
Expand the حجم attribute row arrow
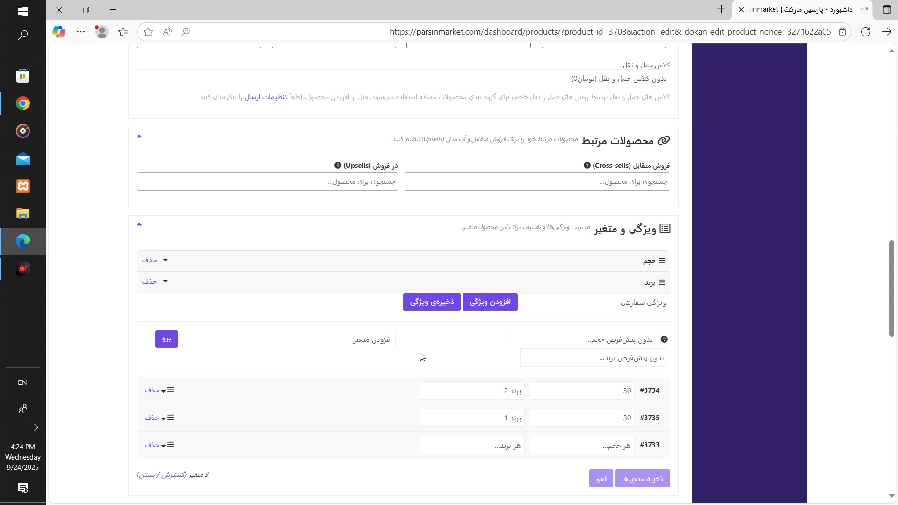[165, 260]
